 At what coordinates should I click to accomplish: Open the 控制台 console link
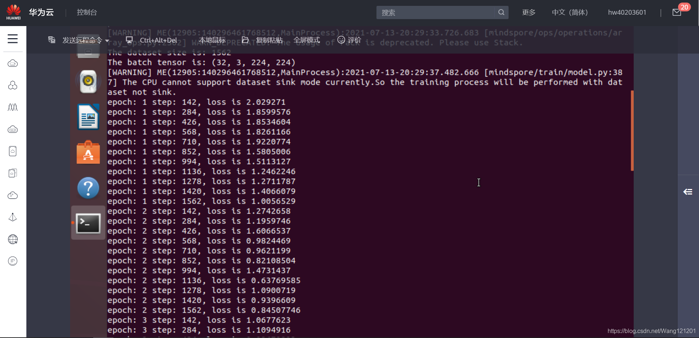[x=87, y=12]
